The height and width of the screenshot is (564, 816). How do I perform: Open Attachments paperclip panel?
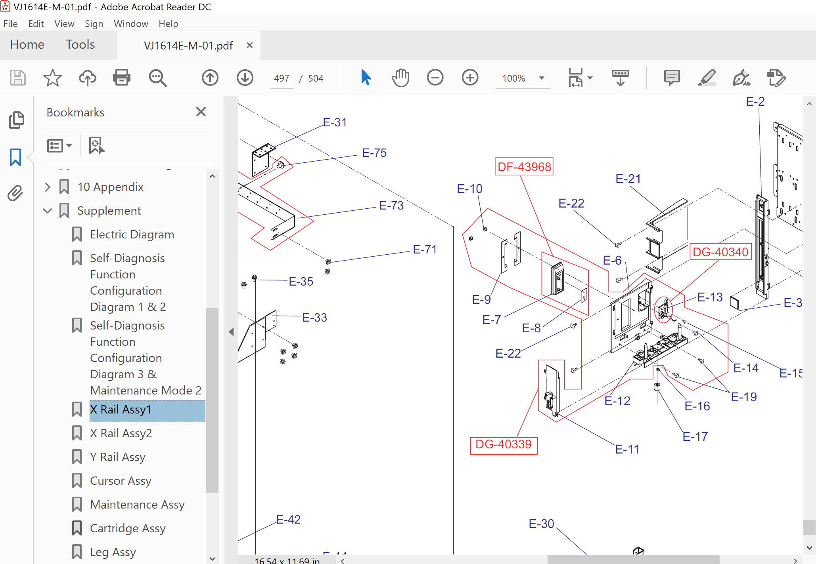15,193
